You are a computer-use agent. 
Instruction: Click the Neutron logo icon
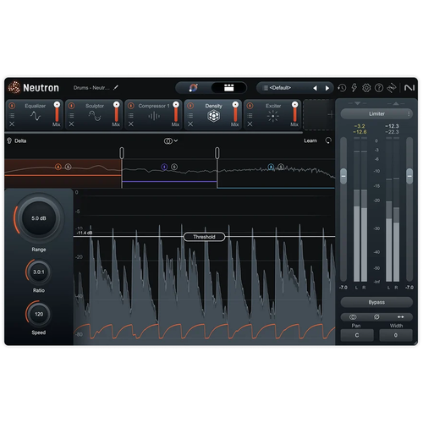[14, 87]
